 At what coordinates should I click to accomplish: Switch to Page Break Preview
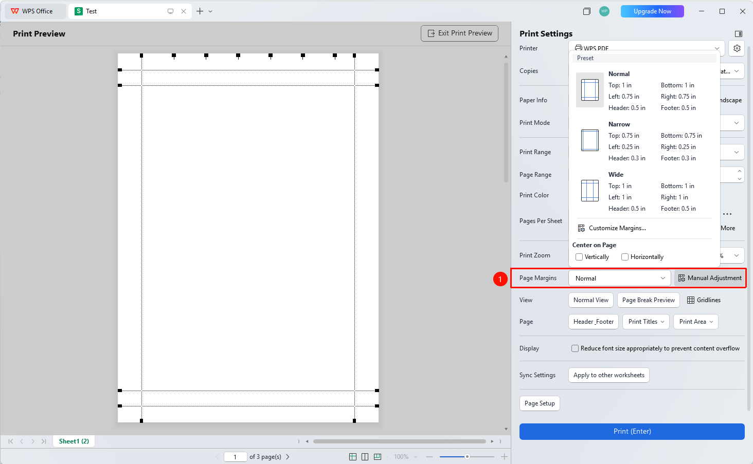649,300
